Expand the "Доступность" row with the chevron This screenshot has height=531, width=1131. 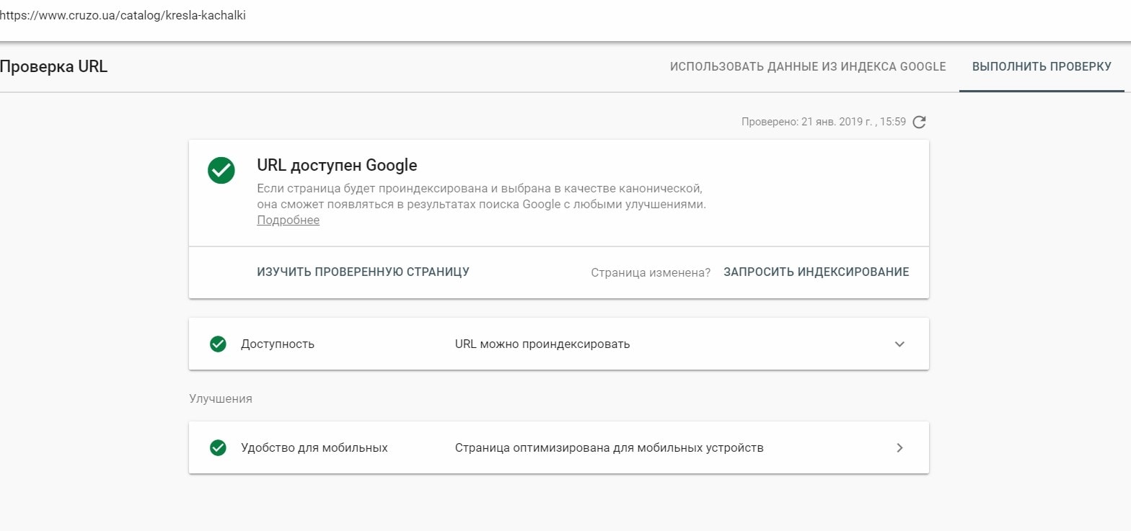(899, 344)
